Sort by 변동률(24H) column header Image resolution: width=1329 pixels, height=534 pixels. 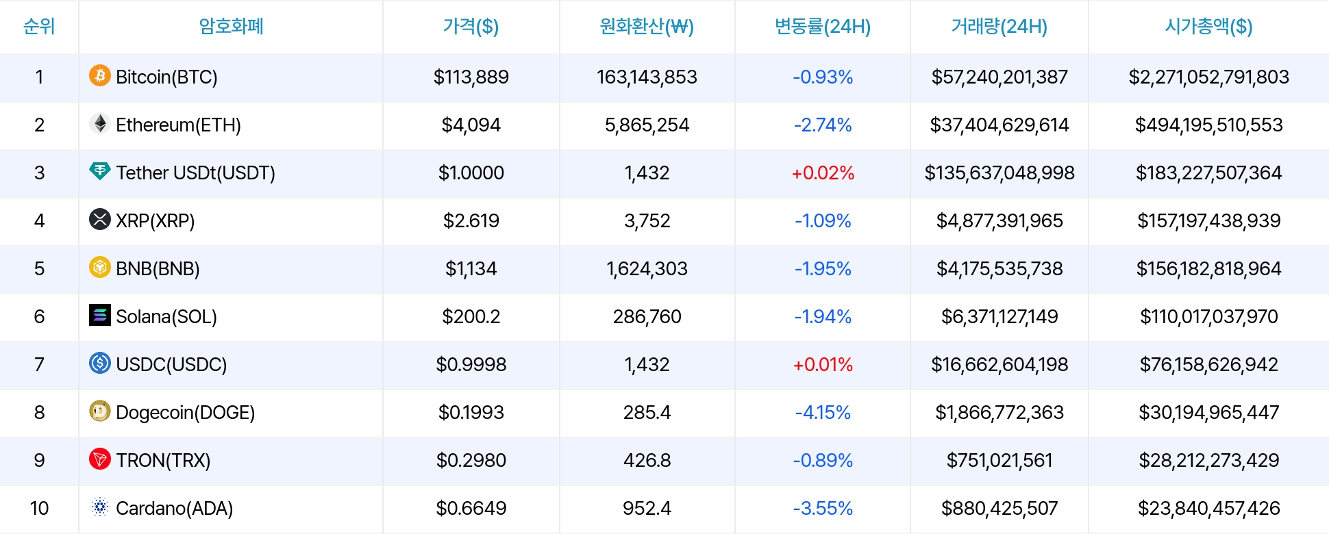(822, 27)
